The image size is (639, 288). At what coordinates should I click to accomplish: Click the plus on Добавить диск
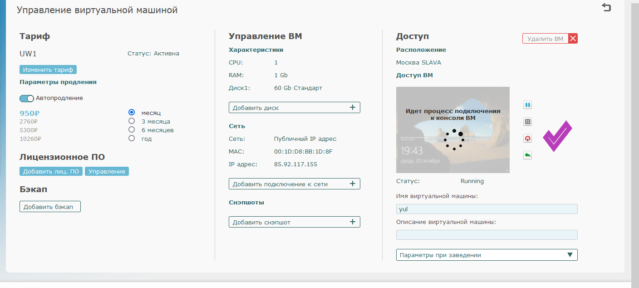(x=352, y=108)
